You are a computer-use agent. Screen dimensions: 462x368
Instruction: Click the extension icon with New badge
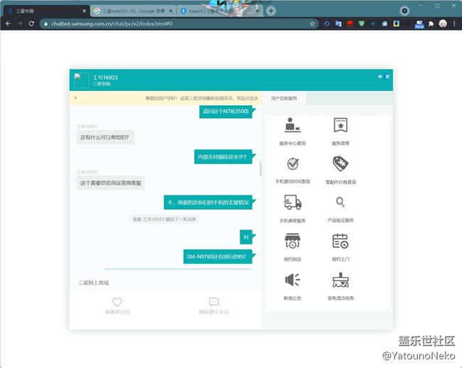click(419, 24)
